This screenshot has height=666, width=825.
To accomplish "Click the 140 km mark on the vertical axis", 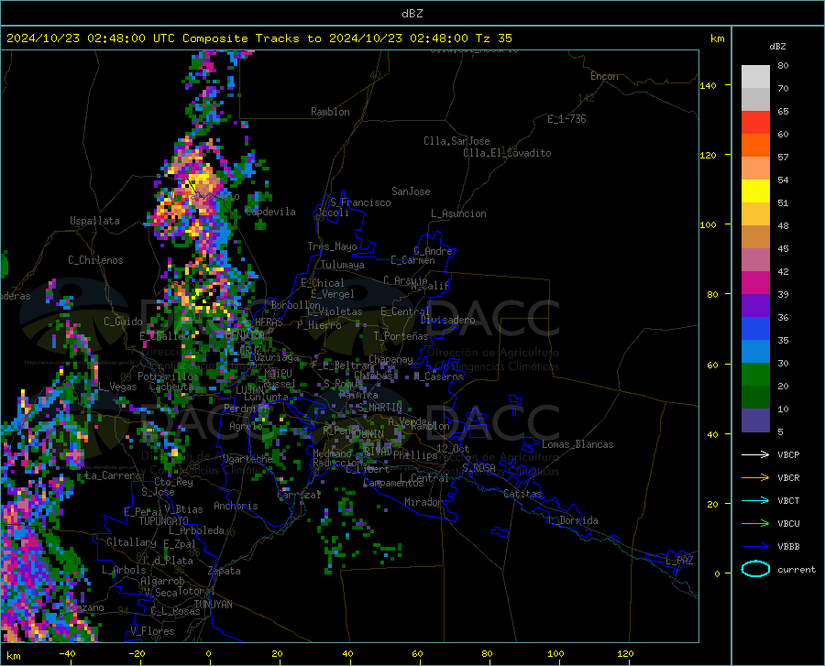I will pos(709,85).
